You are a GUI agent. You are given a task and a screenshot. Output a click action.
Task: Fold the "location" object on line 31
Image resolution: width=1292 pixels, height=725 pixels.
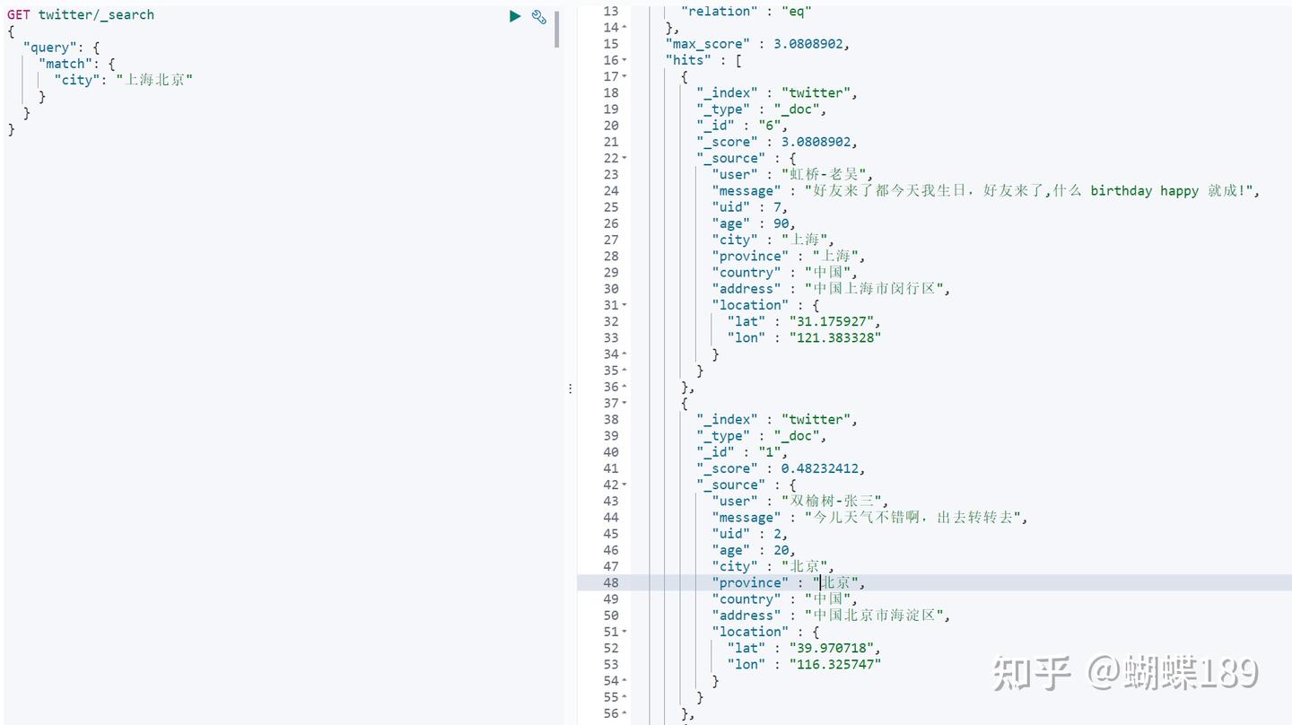pos(624,305)
